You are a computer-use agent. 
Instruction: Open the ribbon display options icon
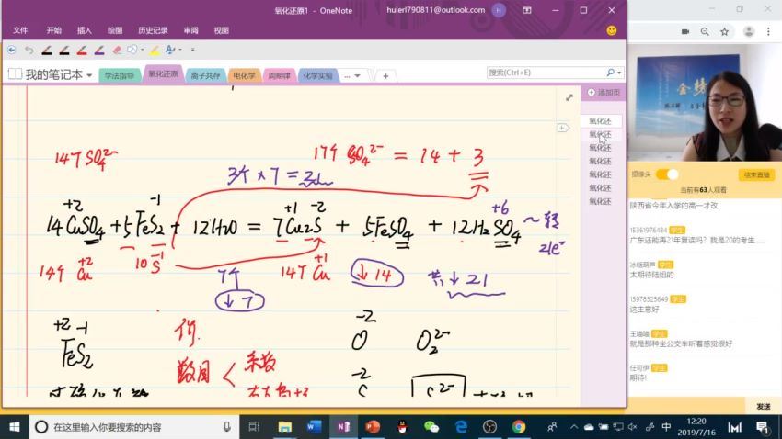[526, 10]
